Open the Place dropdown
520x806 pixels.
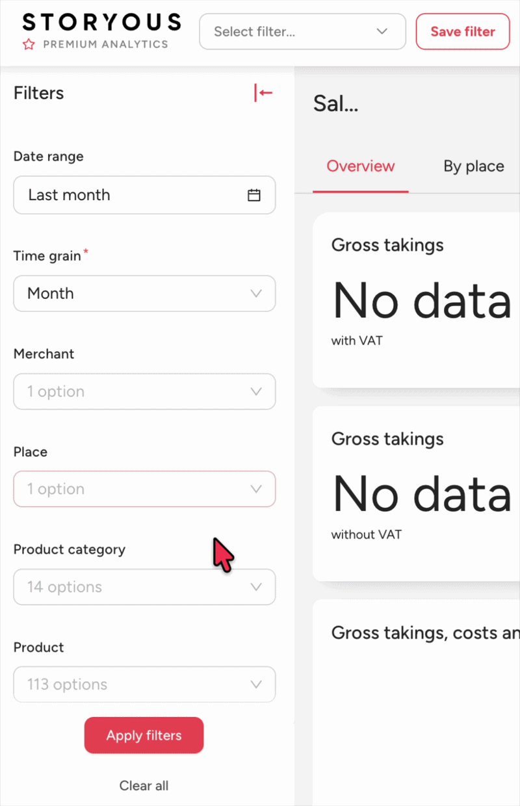coord(144,489)
